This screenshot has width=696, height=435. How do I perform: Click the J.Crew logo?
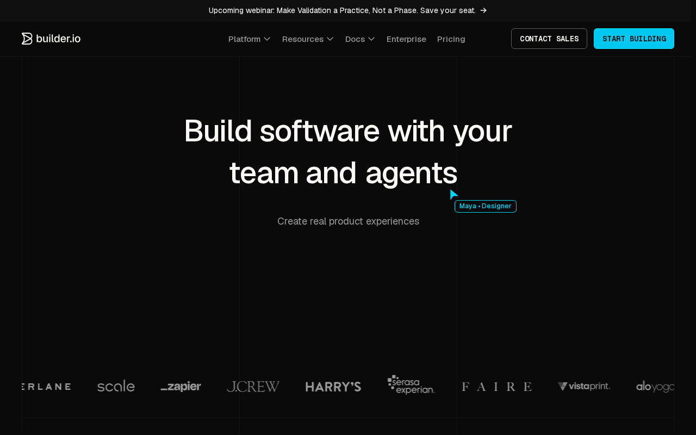pyautogui.click(x=253, y=387)
